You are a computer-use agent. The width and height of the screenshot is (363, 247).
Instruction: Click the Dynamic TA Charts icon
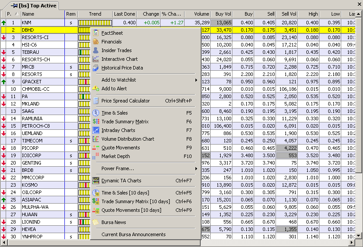pyautogui.click(x=96, y=181)
